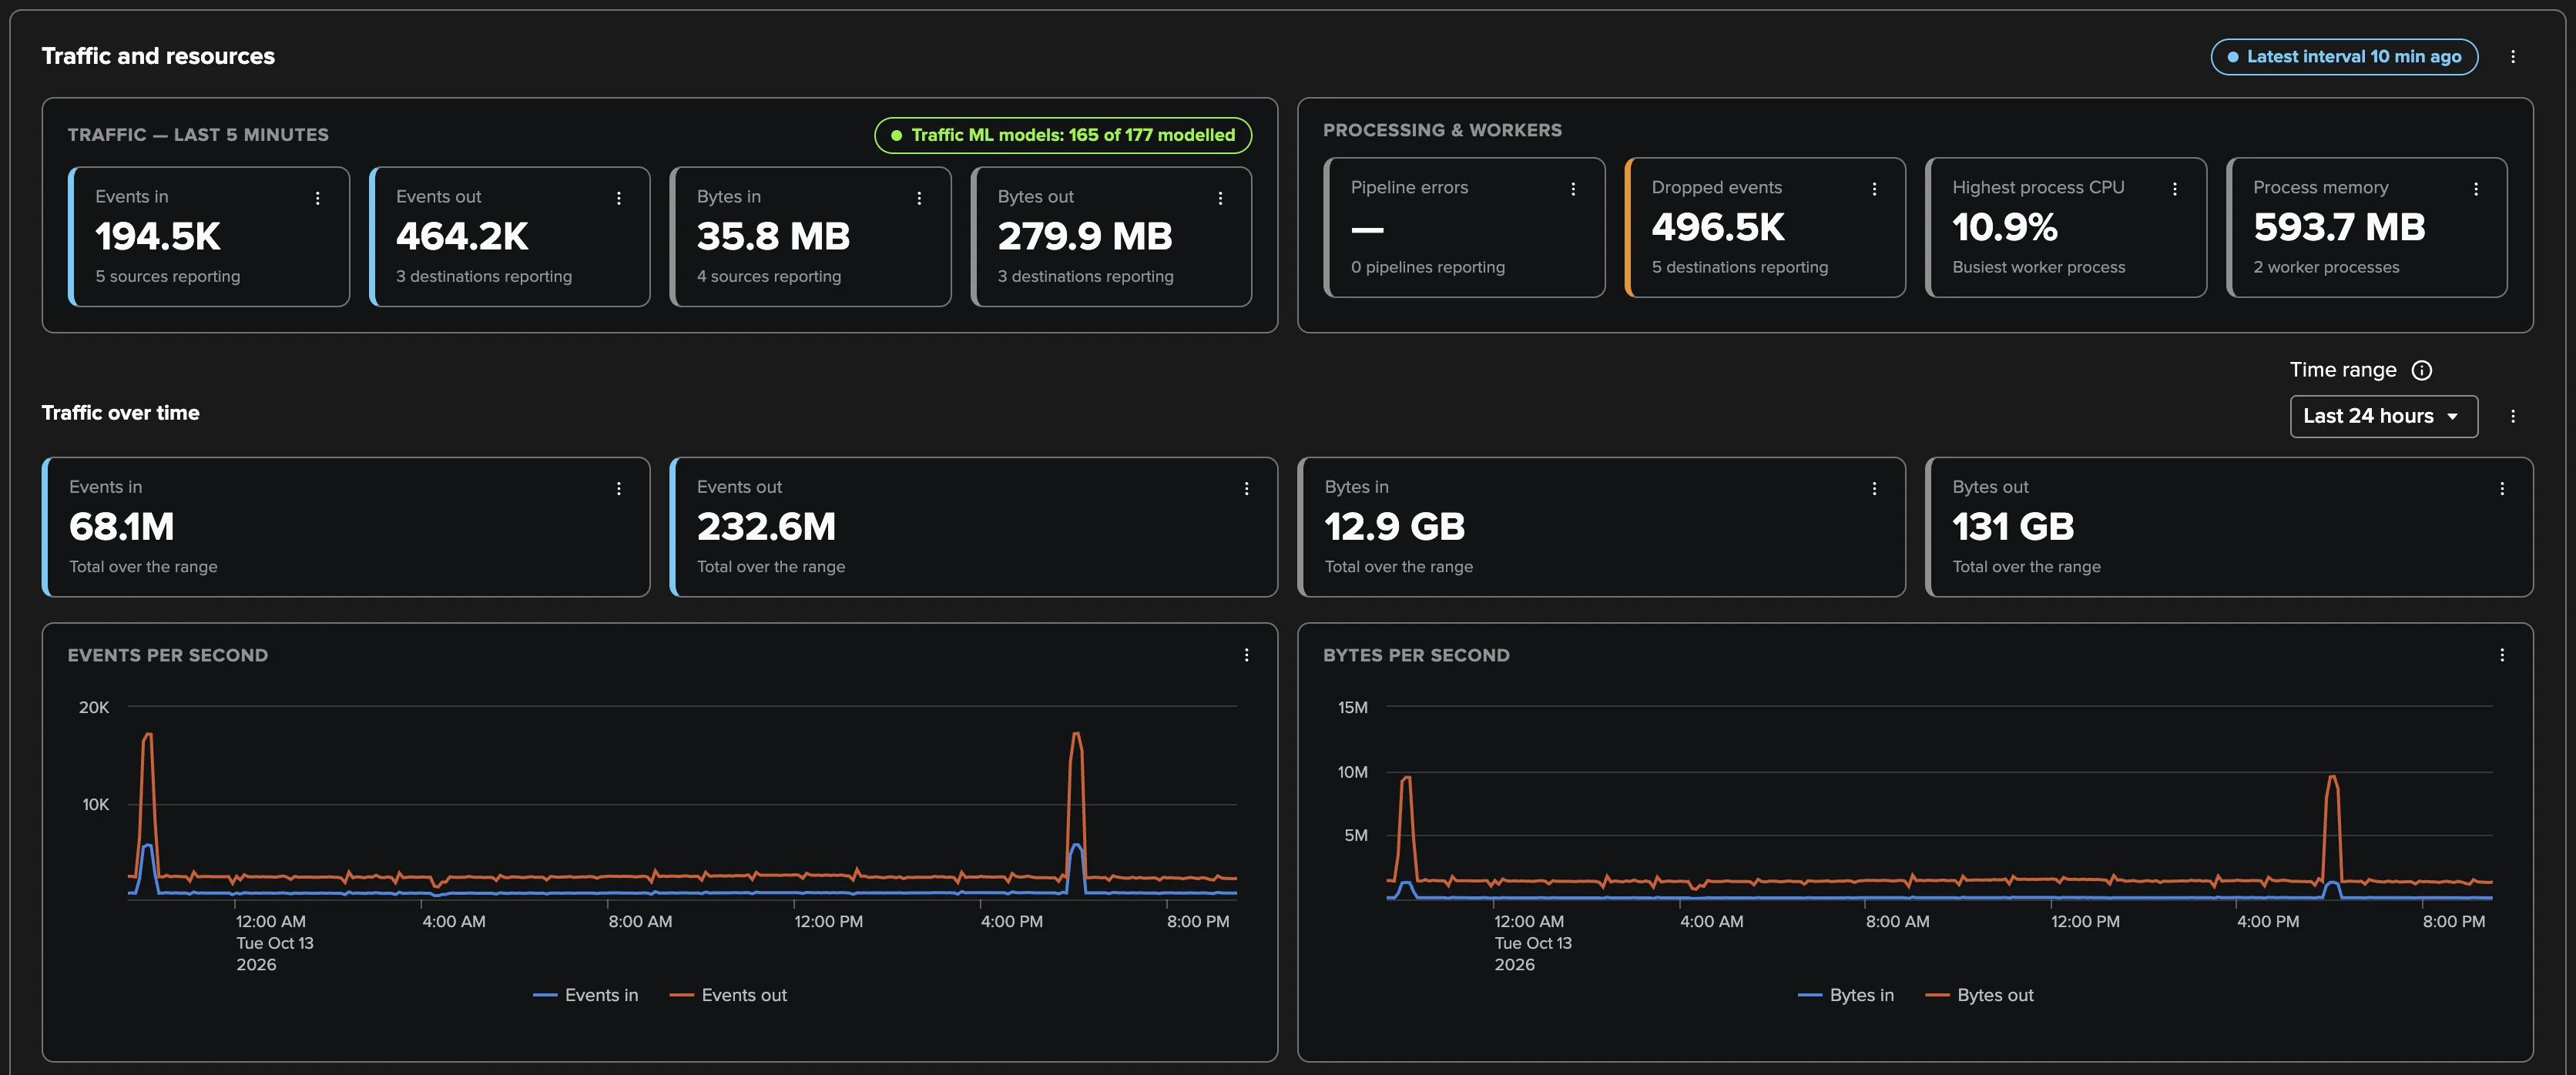The image size is (2576, 1075).
Task: Click the 20K axis label on events chart
Action: coord(94,707)
